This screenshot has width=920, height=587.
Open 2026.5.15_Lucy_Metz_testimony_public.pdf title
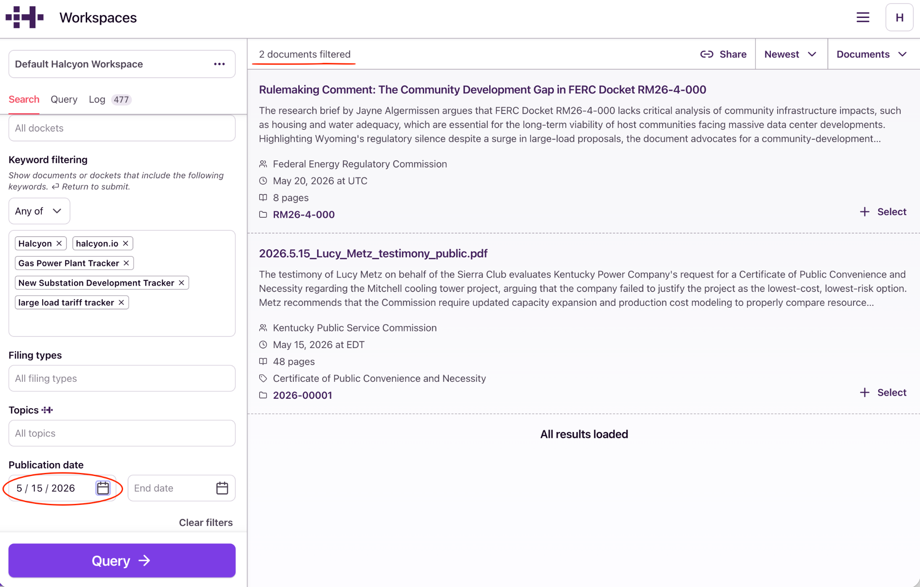click(x=373, y=253)
